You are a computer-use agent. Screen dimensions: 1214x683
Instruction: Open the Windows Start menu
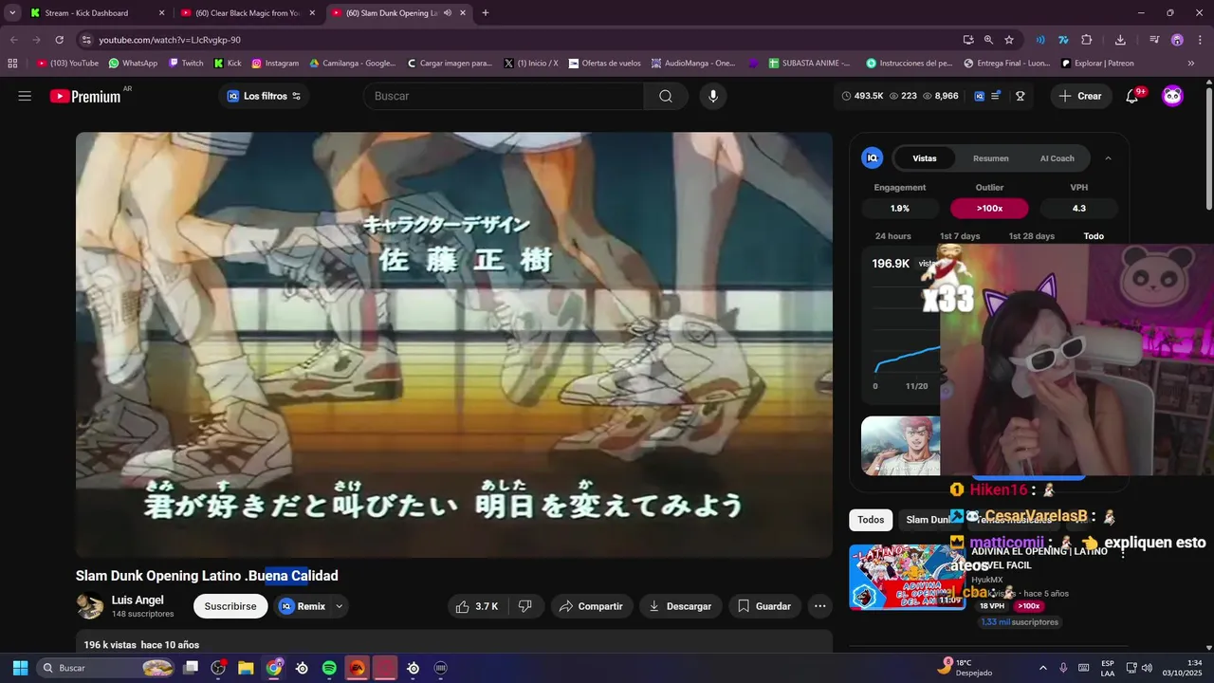click(20, 668)
